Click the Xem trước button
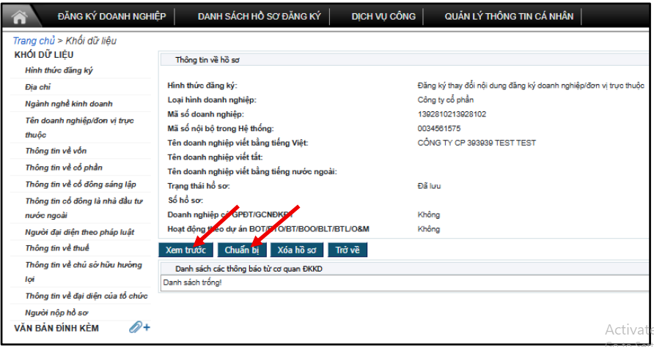The width and height of the screenshot is (654, 347). click(x=186, y=250)
